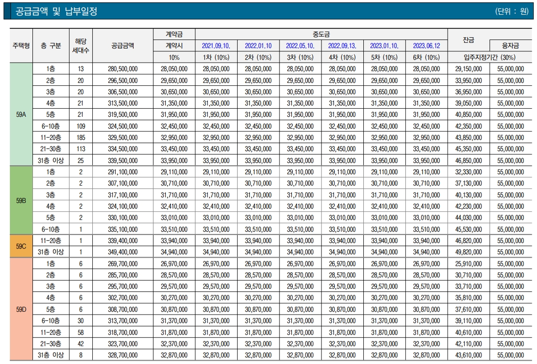Click the '입주지정기간 (30%)' header

click(x=490, y=57)
